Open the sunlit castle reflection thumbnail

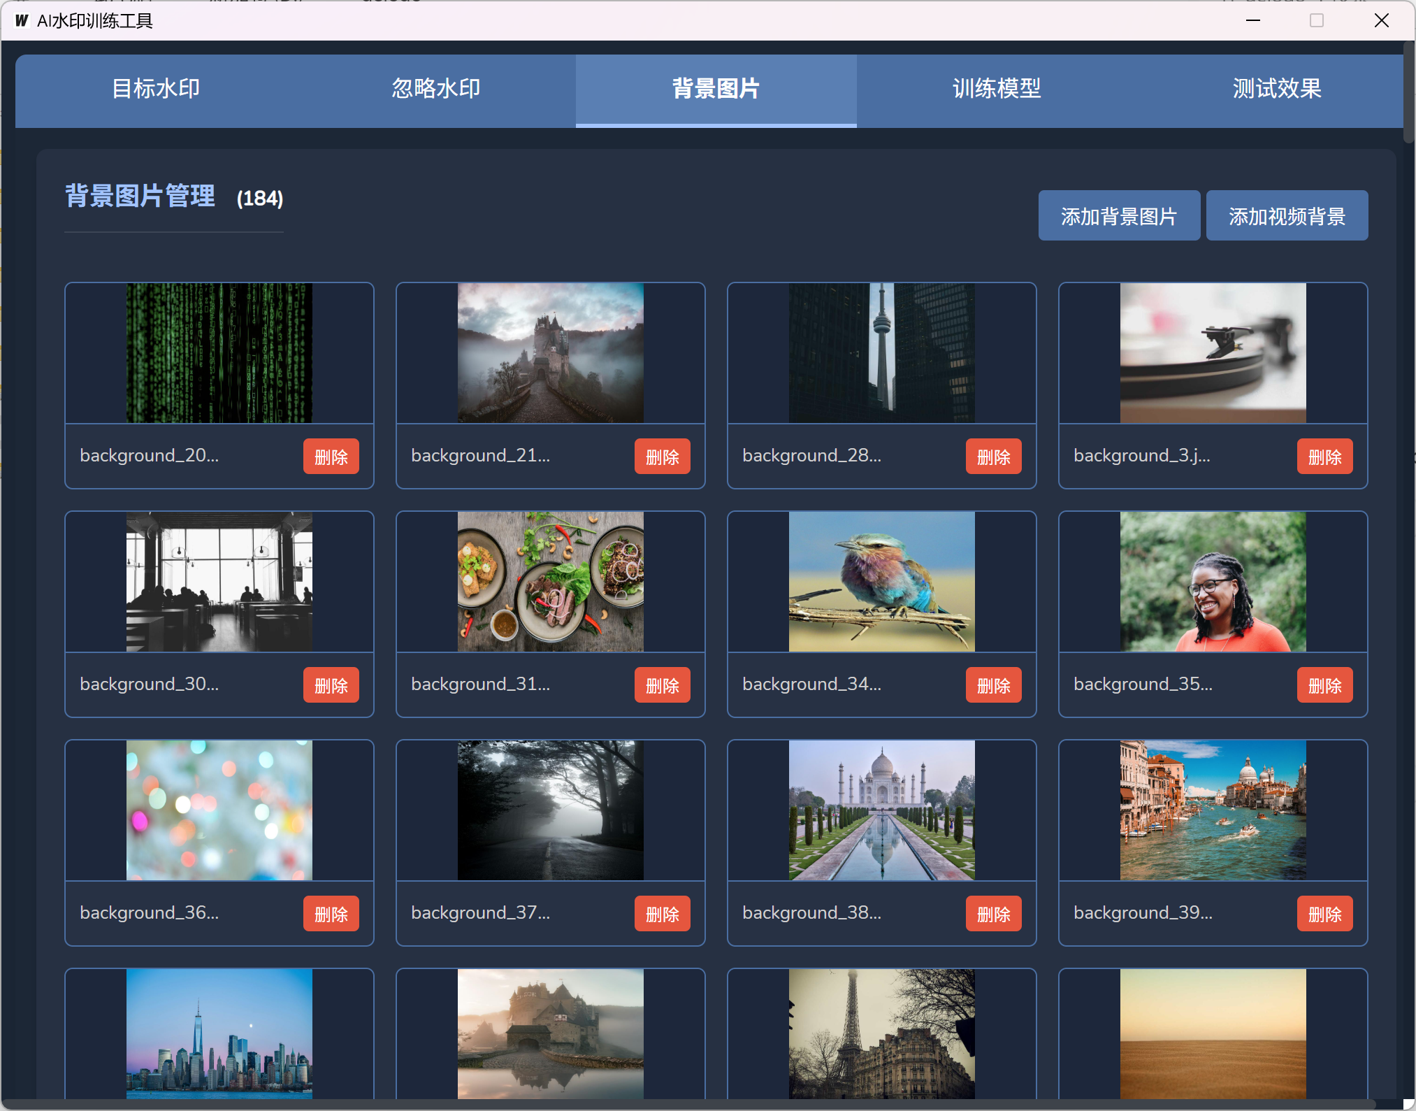pyautogui.click(x=551, y=1033)
